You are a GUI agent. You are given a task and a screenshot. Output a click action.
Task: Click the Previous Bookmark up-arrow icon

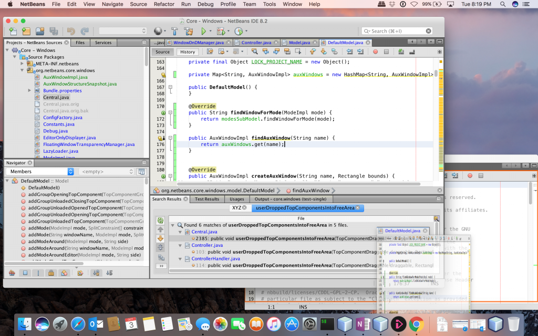pyautogui.click(x=313, y=52)
